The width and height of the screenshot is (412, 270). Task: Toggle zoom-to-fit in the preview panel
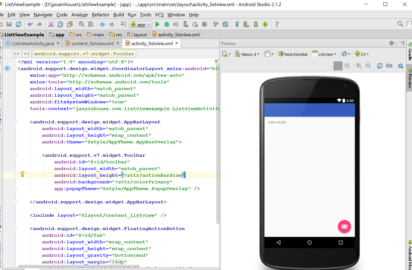(x=338, y=66)
